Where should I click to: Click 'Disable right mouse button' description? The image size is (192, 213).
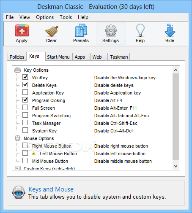point(121,146)
